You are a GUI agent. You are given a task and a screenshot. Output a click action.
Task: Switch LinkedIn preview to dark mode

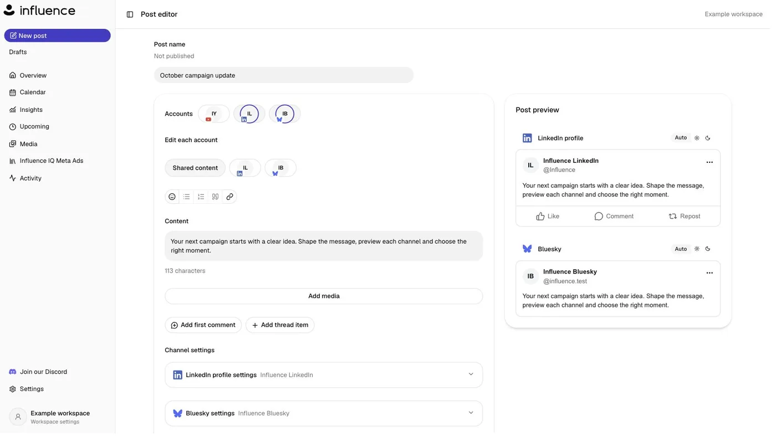point(713,139)
